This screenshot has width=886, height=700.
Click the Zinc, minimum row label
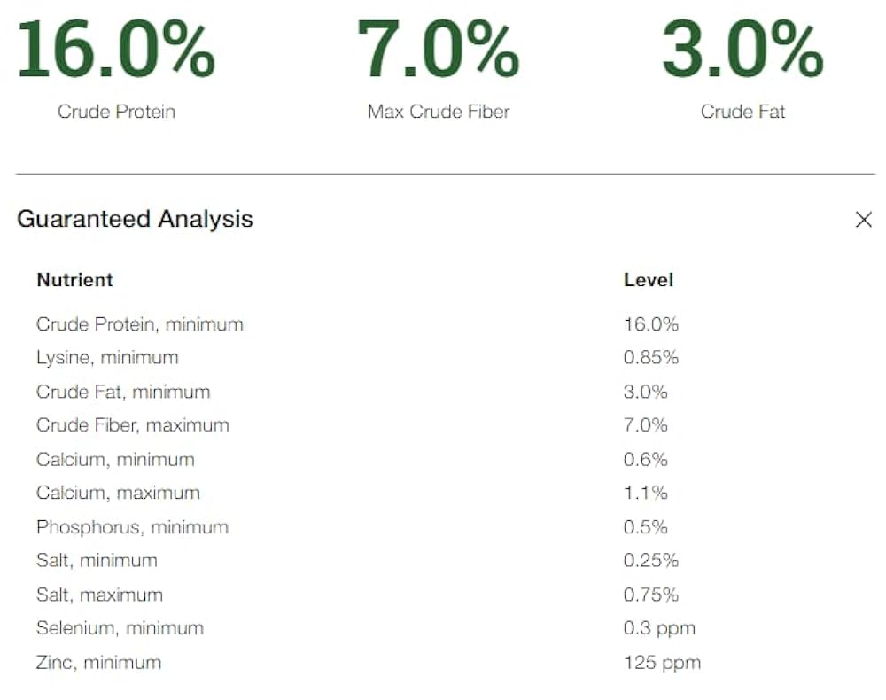click(x=98, y=662)
